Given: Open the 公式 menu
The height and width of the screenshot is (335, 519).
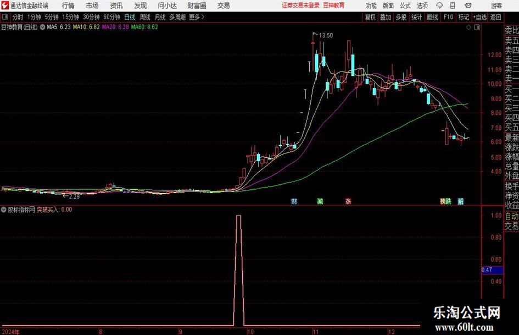Looking at the screenshot, I should (x=405, y=6).
